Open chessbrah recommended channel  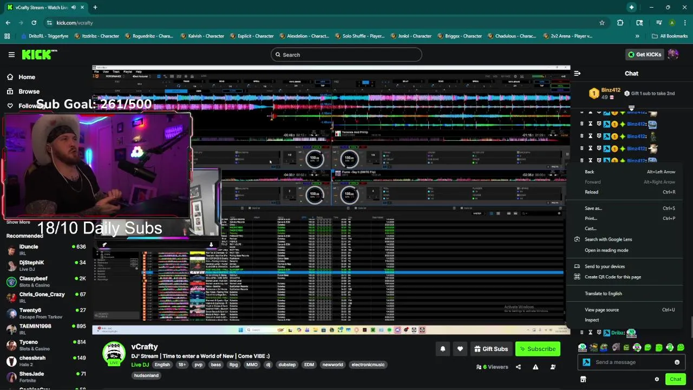pyautogui.click(x=46, y=361)
